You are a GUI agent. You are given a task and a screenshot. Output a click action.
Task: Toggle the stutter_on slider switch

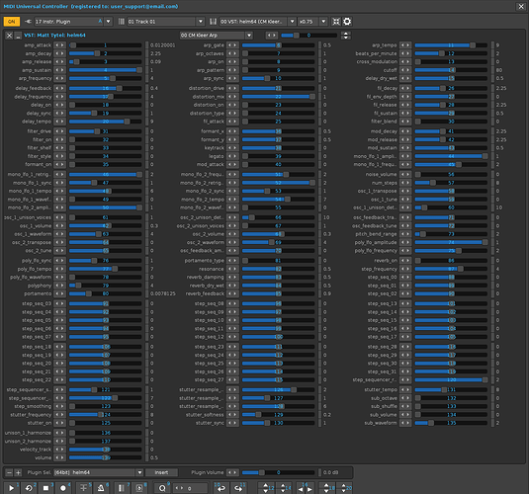[105, 423]
